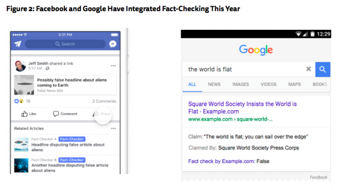Viewport: 342px width, 190px height.
Task: Click Jeff Smith's profile avatar
Action: coord(20,65)
